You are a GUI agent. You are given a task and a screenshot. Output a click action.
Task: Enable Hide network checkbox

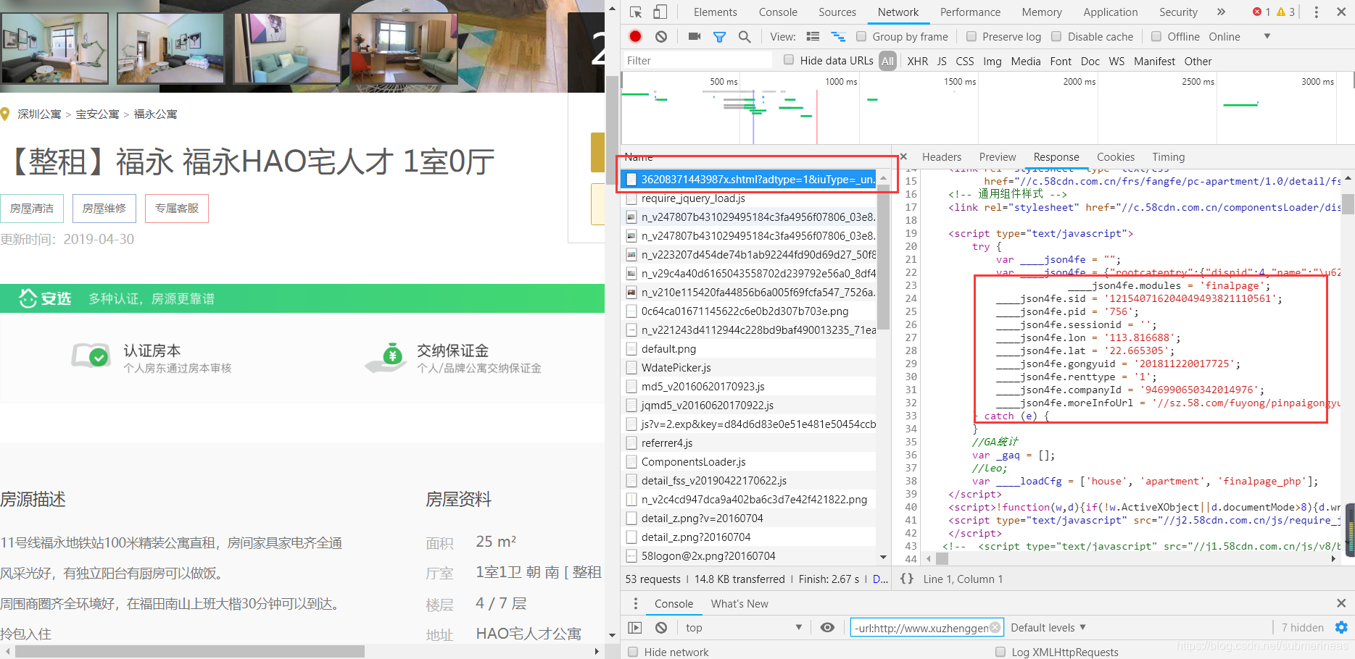(x=633, y=652)
